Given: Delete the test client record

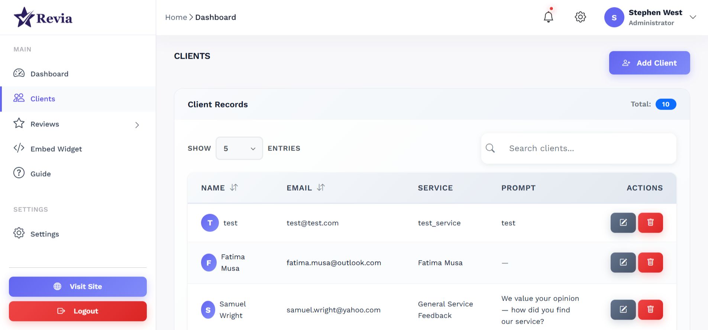Looking at the screenshot, I should [x=650, y=223].
